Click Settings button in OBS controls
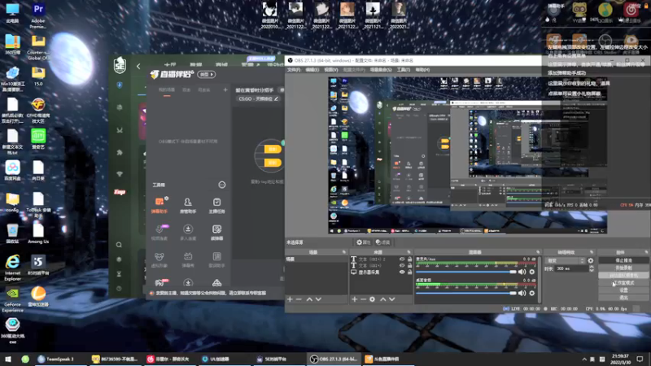This screenshot has width=651, height=366. pos(623,290)
